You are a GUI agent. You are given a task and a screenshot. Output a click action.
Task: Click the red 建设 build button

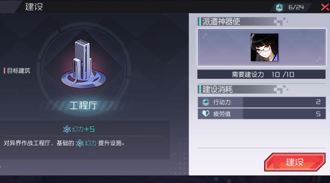coord(295,162)
